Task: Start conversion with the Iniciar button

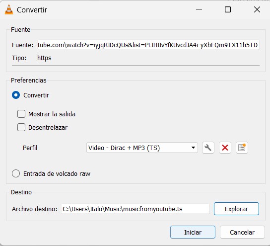Action: click(x=193, y=232)
